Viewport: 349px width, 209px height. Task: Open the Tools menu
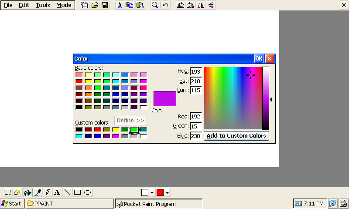[43, 5]
